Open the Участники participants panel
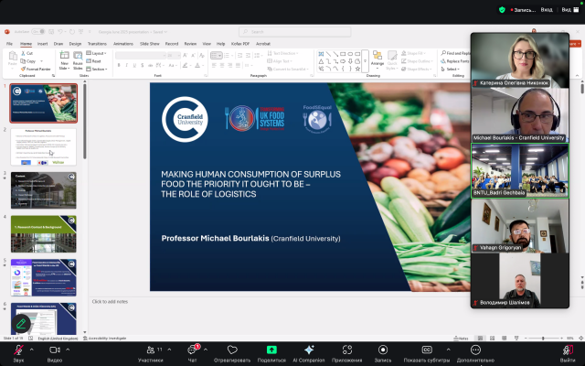The image size is (585, 366). pyautogui.click(x=150, y=350)
